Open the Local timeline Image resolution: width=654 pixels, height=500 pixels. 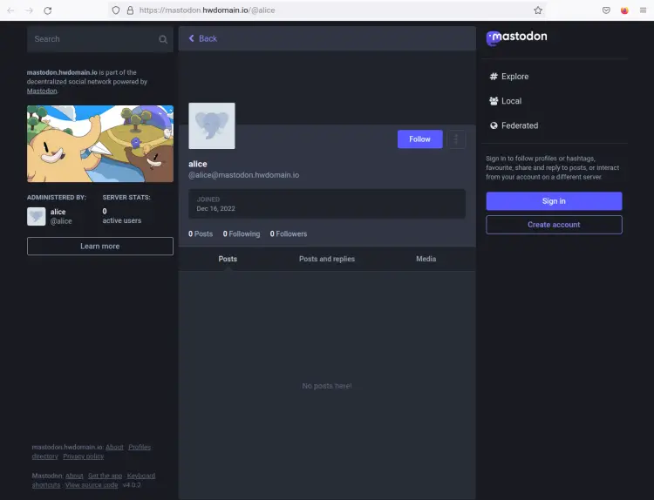pos(511,101)
